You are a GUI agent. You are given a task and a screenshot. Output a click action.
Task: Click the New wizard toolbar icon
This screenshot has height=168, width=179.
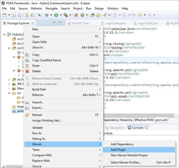pyautogui.click(x=5, y=15)
